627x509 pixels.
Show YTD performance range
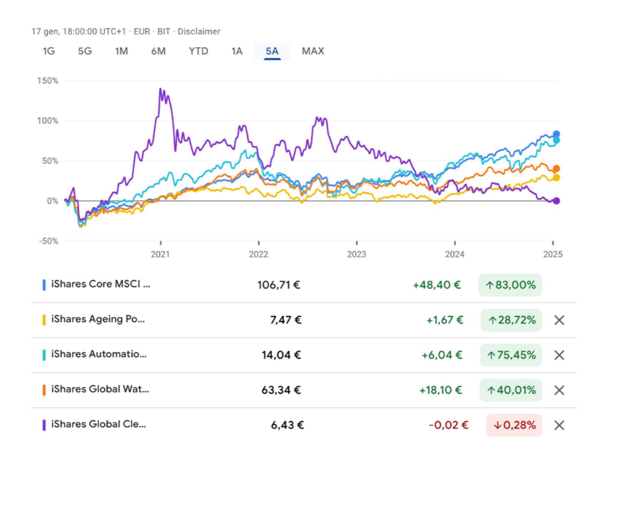point(199,51)
